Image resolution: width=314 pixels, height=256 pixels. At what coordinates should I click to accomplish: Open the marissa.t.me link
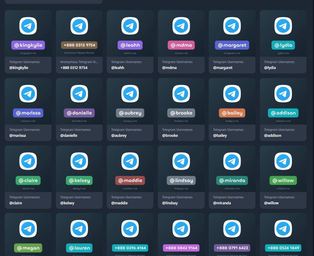[28, 121]
